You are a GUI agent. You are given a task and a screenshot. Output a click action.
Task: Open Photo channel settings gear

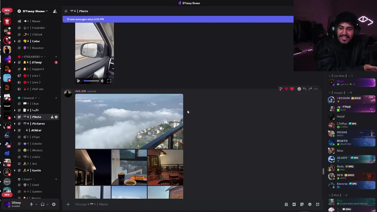[56, 117]
